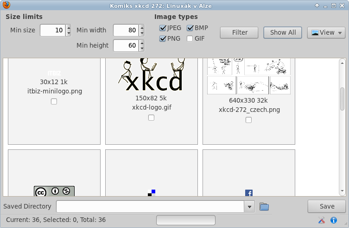Click the Min width input field
The image size is (349, 228).
pyautogui.click(x=126, y=30)
